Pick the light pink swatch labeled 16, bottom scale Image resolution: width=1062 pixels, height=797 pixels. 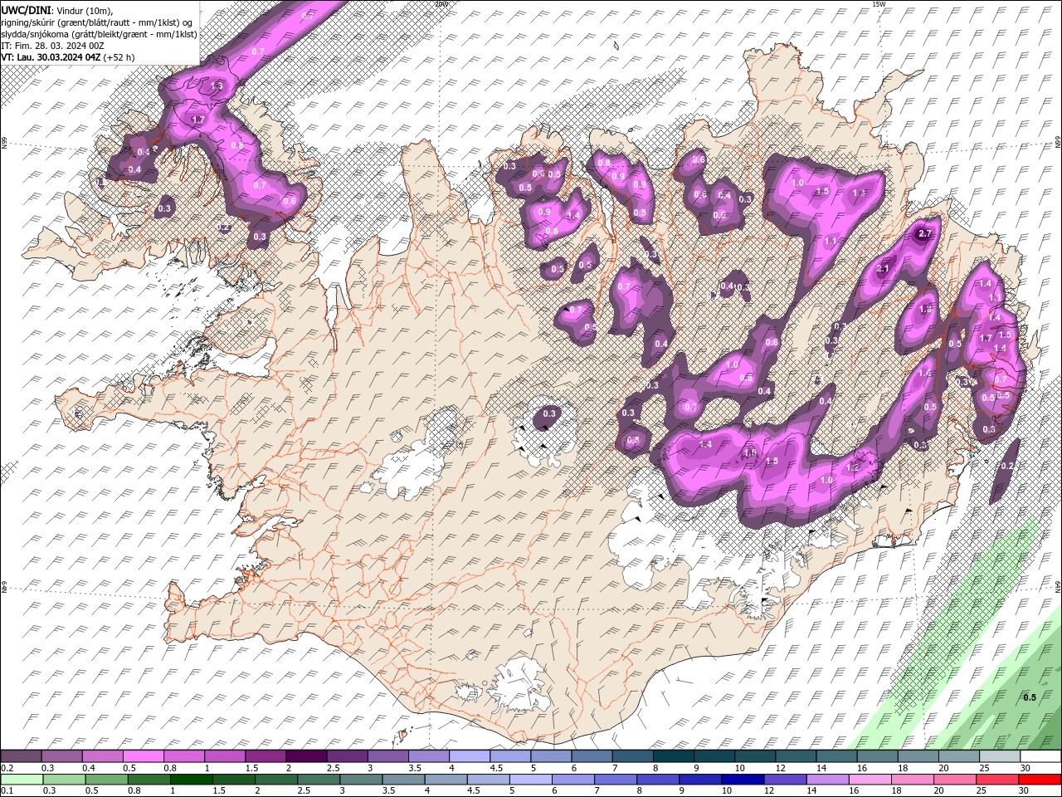871,780
